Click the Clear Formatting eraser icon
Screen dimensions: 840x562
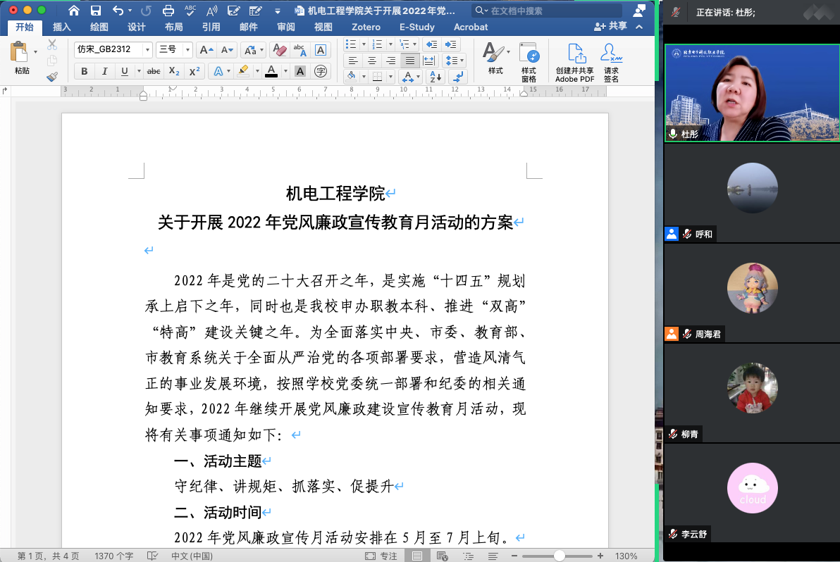tap(279, 50)
